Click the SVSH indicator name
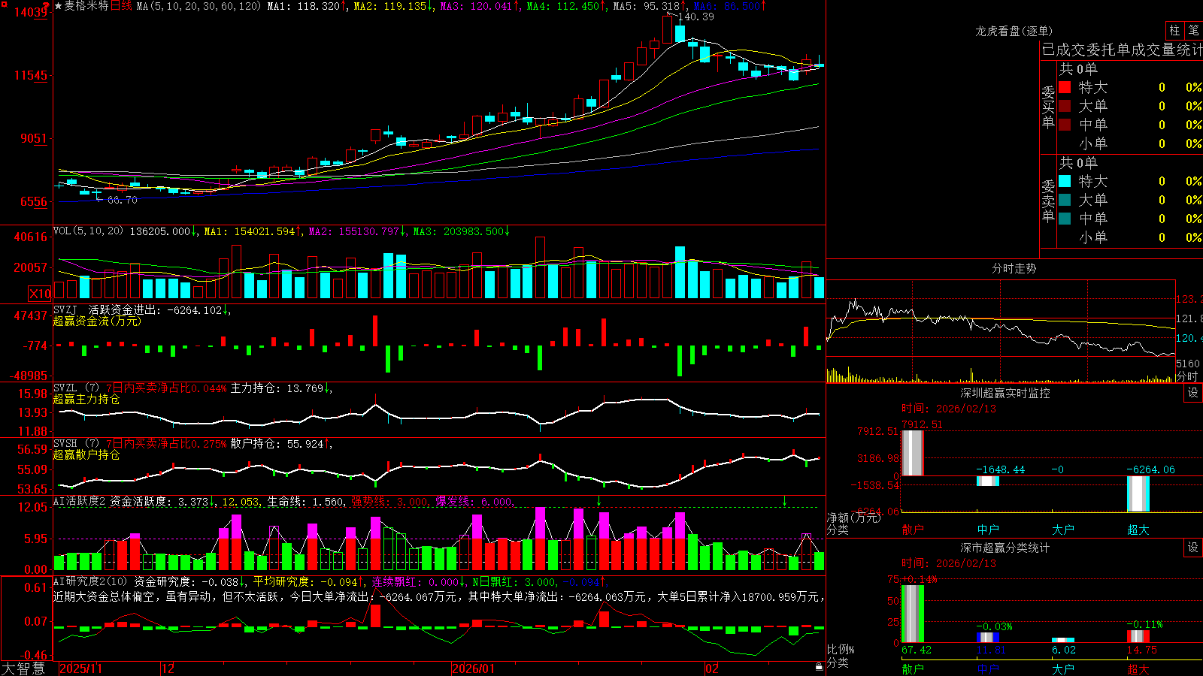 [x=65, y=444]
